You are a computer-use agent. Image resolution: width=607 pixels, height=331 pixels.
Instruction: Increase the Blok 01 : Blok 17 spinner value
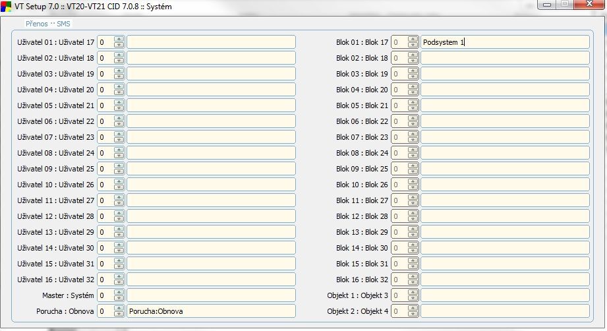(x=413, y=39)
